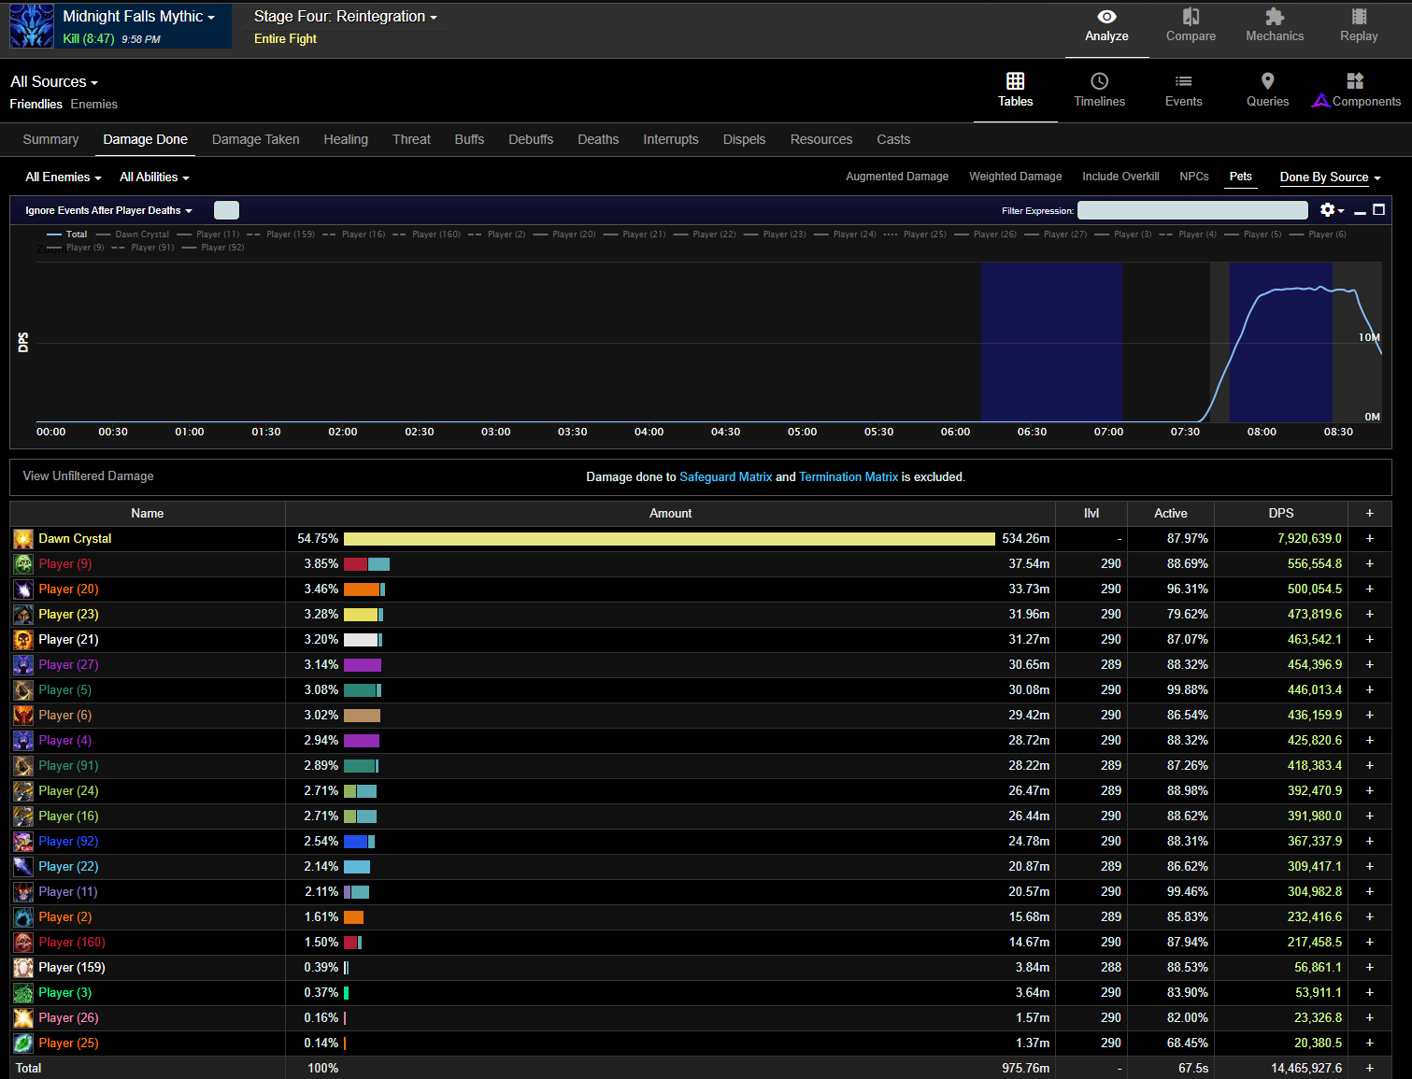Switch to the Interrupts tab
The width and height of the screenshot is (1412, 1079).
click(x=671, y=139)
